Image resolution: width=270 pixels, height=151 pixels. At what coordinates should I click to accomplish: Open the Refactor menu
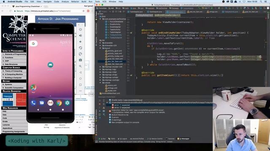75,2
